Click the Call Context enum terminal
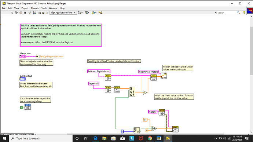Screen dimensions: 253x142 tap(23, 79)
